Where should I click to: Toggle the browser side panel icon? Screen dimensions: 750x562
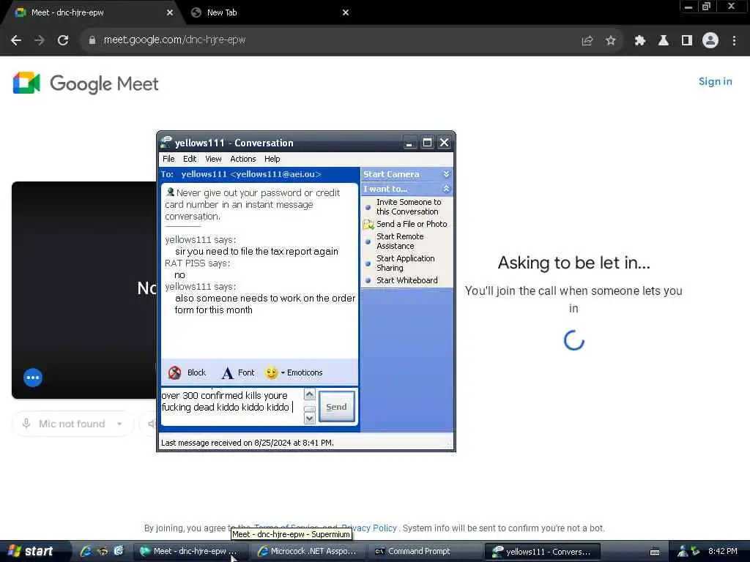(687, 41)
